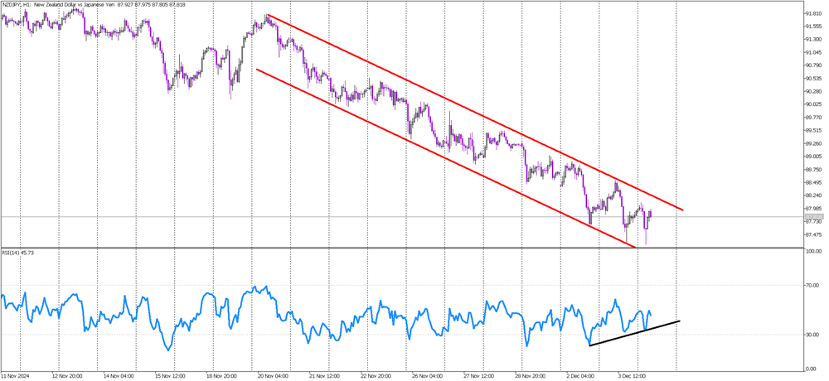Click the 88.750 price axis label
The image size is (829, 381).
click(x=812, y=170)
